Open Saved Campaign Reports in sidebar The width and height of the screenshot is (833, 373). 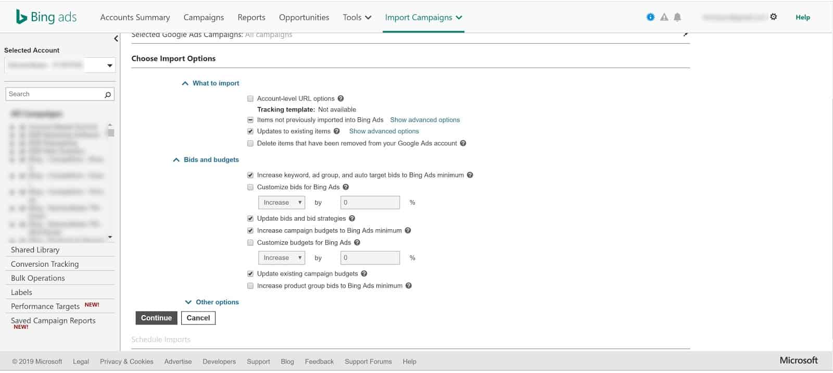coord(53,321)
